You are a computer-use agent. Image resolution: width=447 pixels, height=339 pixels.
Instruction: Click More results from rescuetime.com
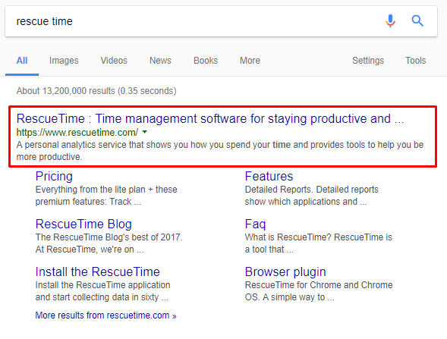pos(105,315)
